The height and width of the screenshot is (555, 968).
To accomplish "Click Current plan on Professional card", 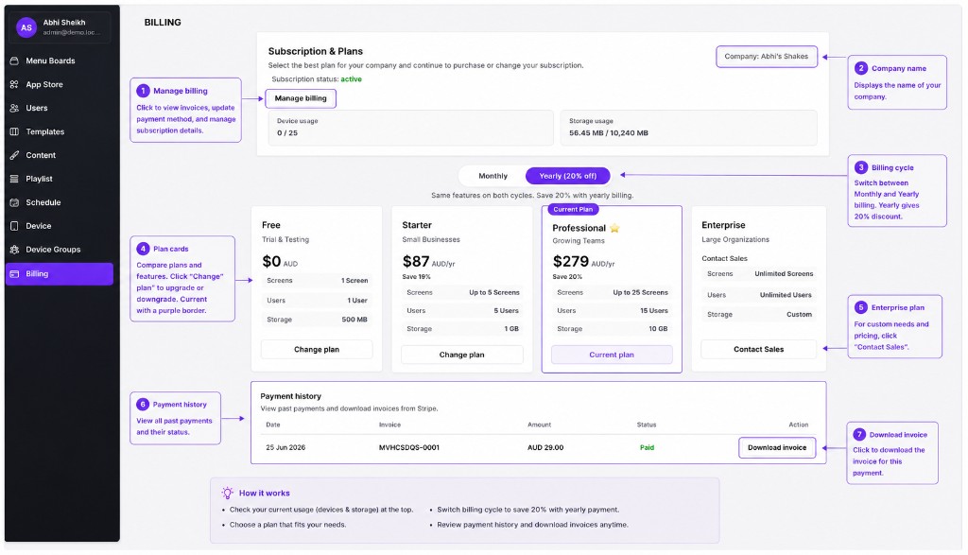I will (612, 355).
